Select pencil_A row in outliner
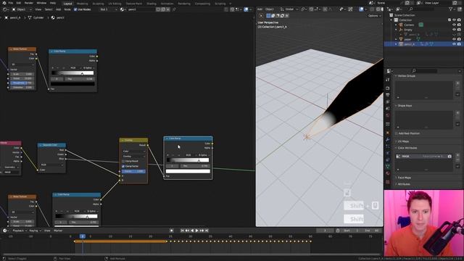The height and width of the screenshot is (261, 464). 423,44
